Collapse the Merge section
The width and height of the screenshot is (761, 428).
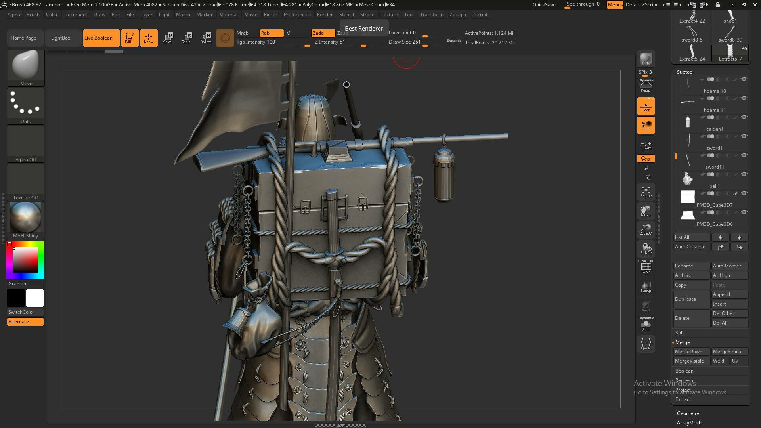click(683, 342)
